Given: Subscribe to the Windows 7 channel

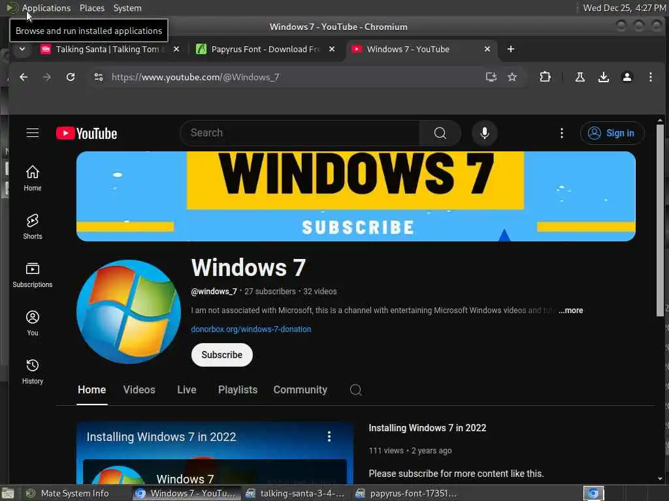Looking at the screenshot, I should (x=222, y=355).
